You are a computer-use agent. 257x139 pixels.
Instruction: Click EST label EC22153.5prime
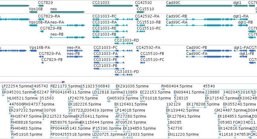coord(155,92)
